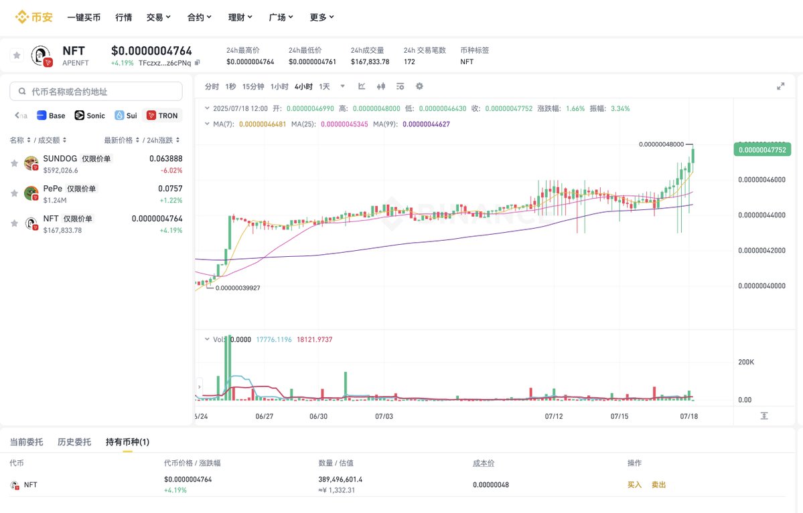803x513 pixels.
Task: Star the SUNDOG token
Action: (14, 164)
